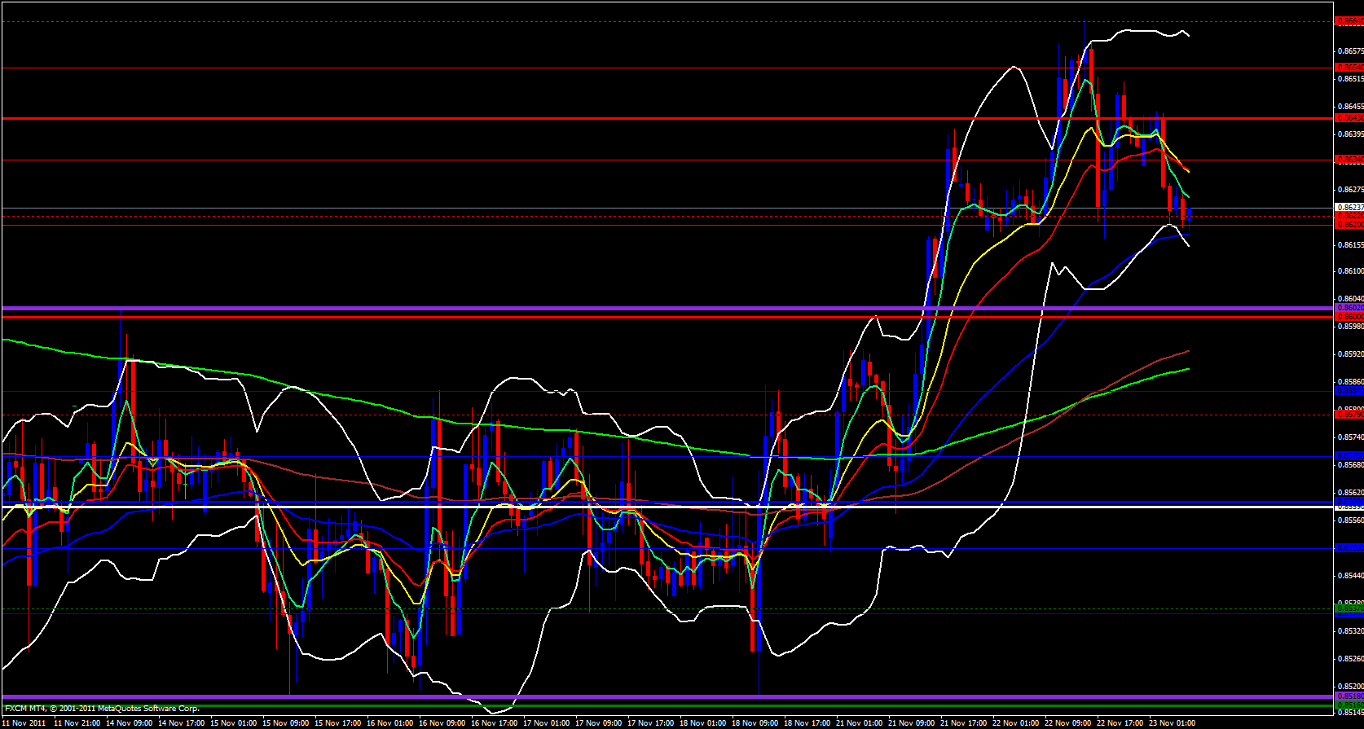Image resolution: width=1364 pixels, height=729 pixels.
Task: Click the 16 Nov 01:00 time label
Action: [390, 722]
